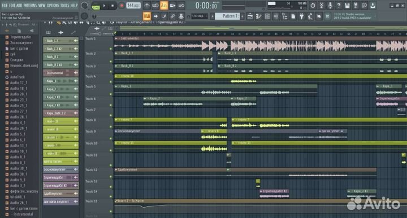Mute Track 9 via its green LED
The width and height of the screenshot is (407, 218).
tap(111, 139)
